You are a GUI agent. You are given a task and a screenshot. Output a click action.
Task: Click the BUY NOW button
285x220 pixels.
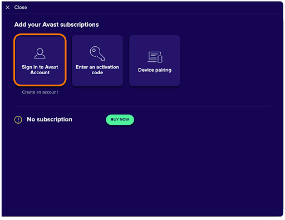[120, 120]
